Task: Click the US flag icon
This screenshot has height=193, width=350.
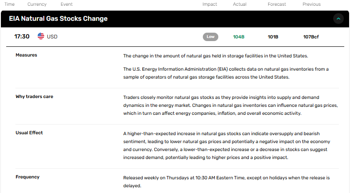Action: click(x=41, y=36)
